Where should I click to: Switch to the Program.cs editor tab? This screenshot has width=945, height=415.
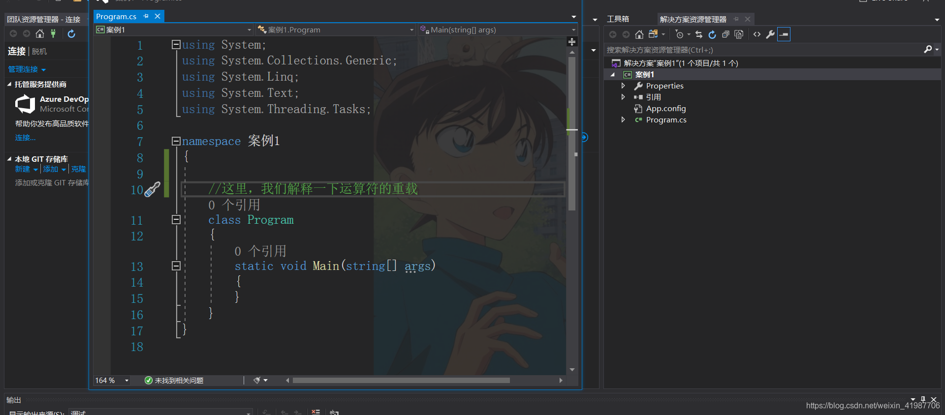pyautogui.click(x=116, y=16)
